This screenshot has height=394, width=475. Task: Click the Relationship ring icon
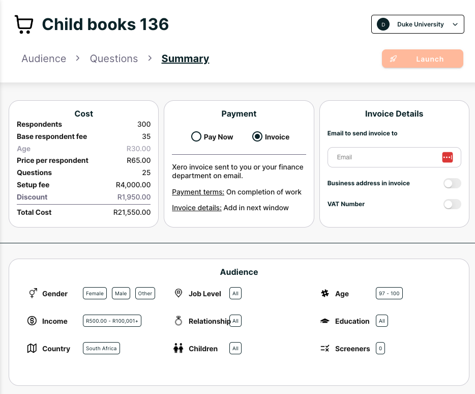point(179,321)
